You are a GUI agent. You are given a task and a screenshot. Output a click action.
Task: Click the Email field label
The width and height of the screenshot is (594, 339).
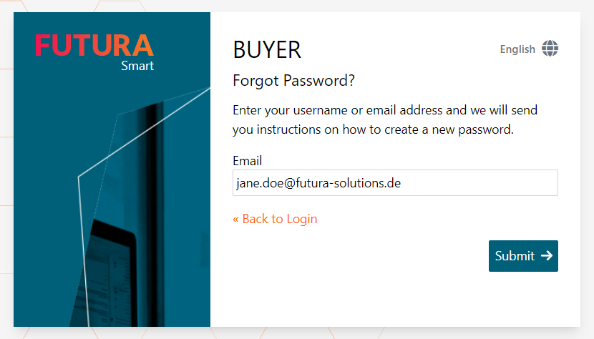[x=248, y=160]
